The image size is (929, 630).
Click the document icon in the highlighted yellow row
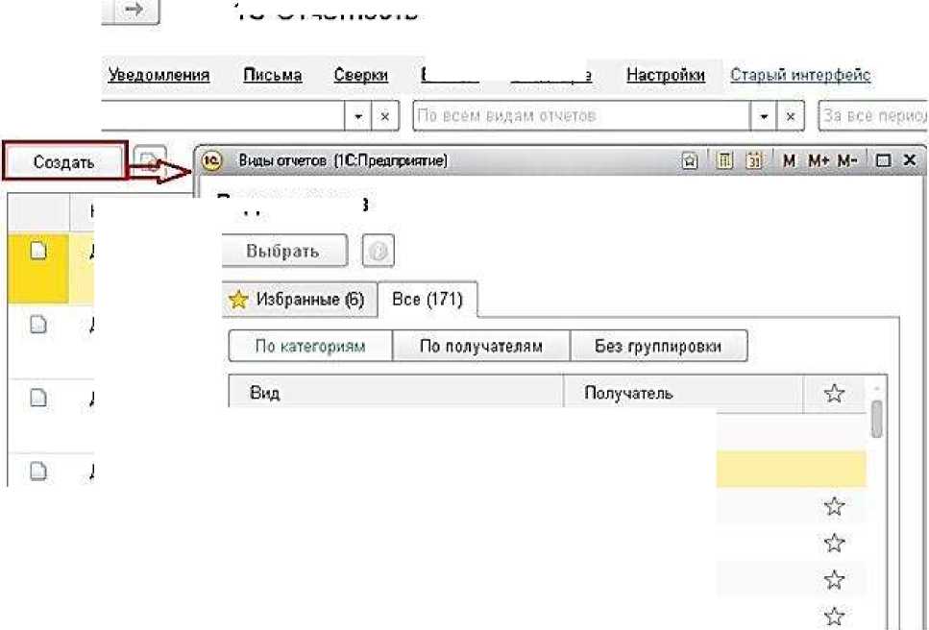click(x=38, y=251)
